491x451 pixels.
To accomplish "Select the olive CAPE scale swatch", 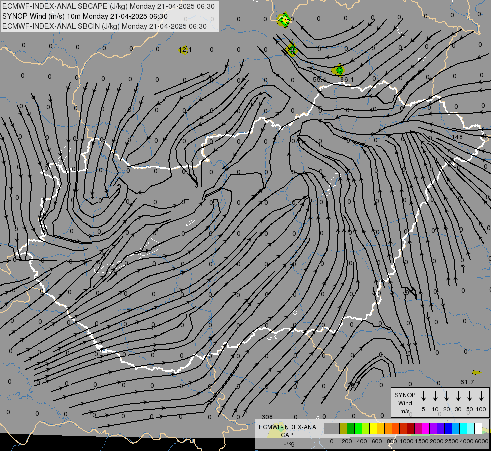I will pyautogui.click(x=343, y=429).
